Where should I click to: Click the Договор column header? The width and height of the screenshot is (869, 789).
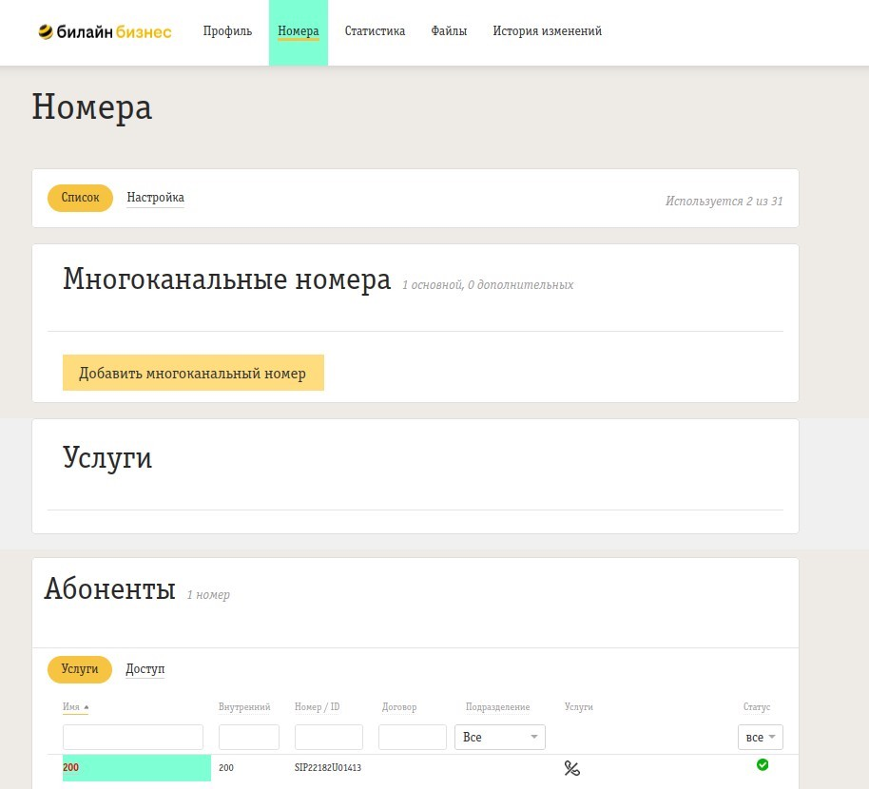point(399,707)
